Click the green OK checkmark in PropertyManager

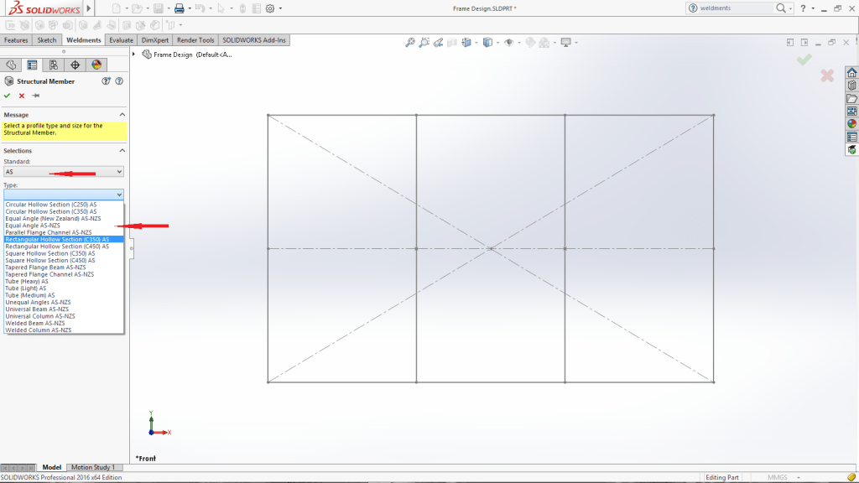[x=8, y=96]
